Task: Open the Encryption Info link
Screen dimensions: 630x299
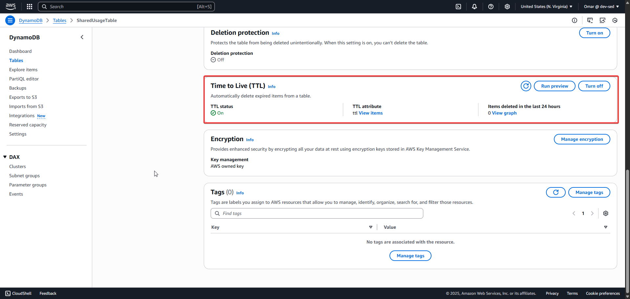Action: coord(250,140)
